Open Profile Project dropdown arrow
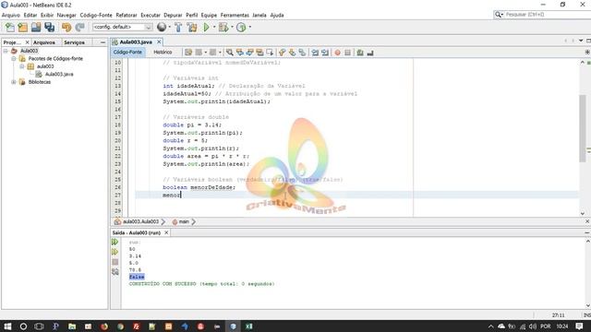The width and height of the screenshot is (591, 332). [249, 27]
